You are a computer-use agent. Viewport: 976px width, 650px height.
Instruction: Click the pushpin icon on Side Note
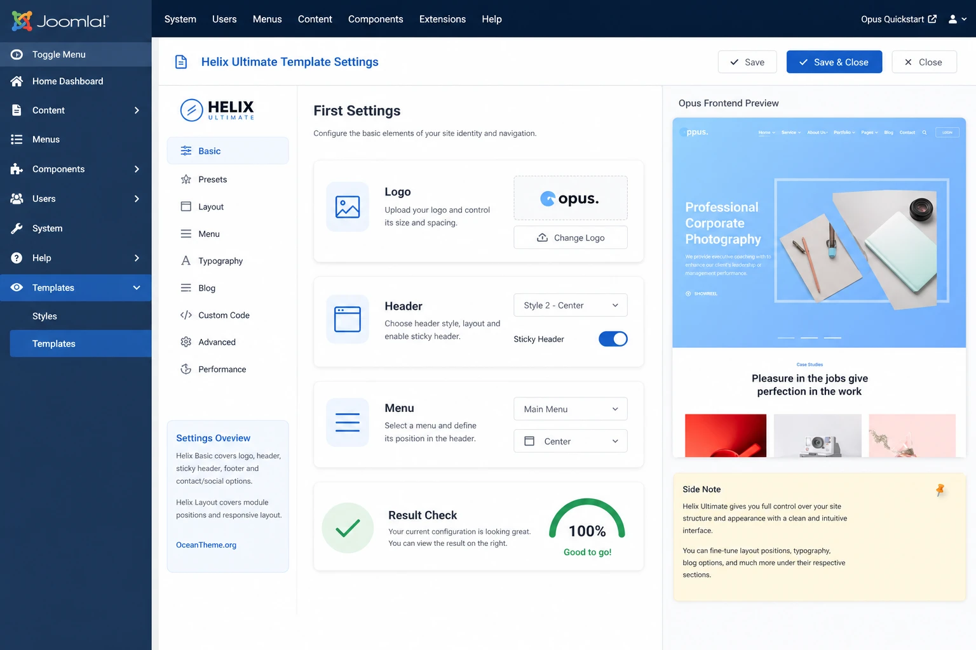[940, 490]
